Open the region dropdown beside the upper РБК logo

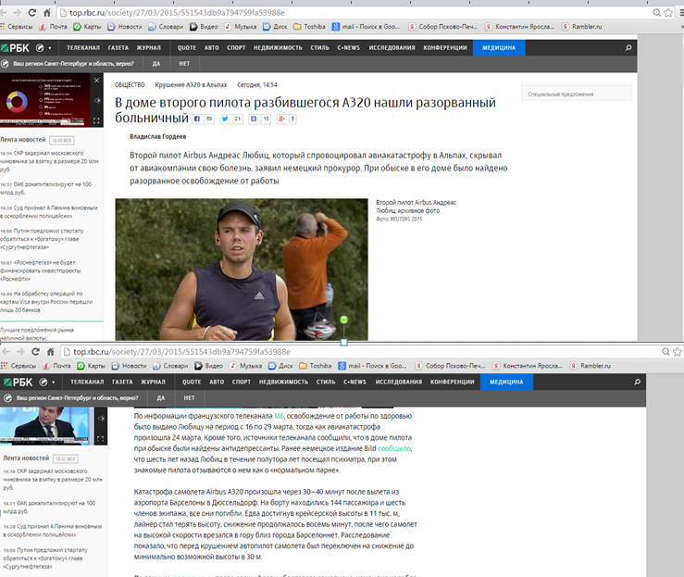pyautogui.click(x=44, y=48)
